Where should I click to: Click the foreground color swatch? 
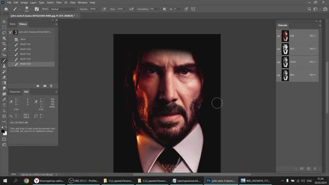[x=3, y=132]
